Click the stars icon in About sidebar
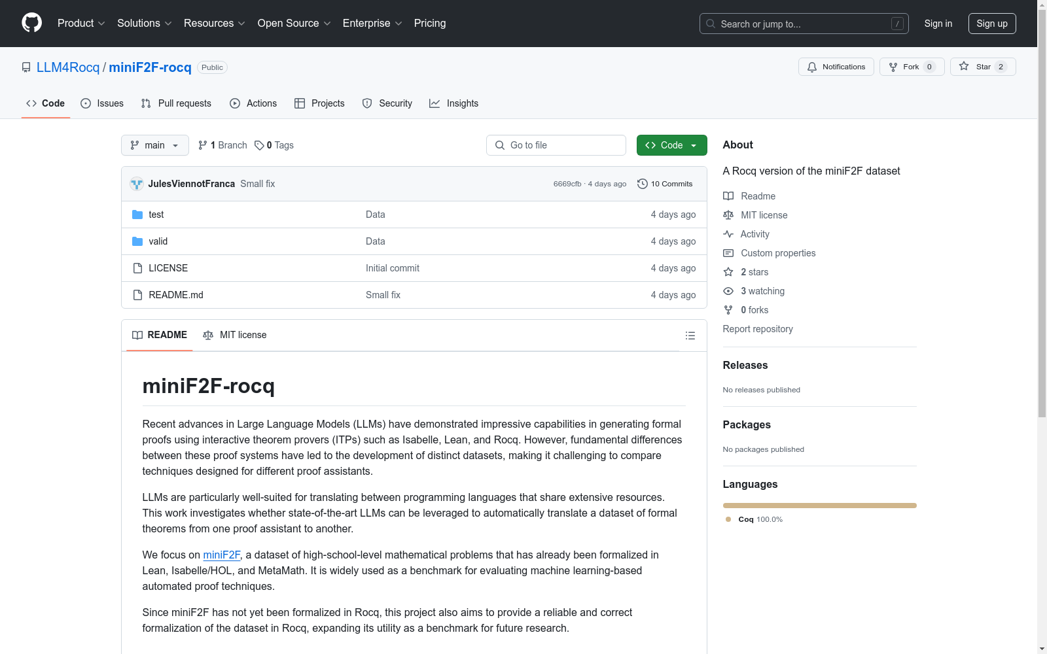1047x654 pixels. pos(728,272)
